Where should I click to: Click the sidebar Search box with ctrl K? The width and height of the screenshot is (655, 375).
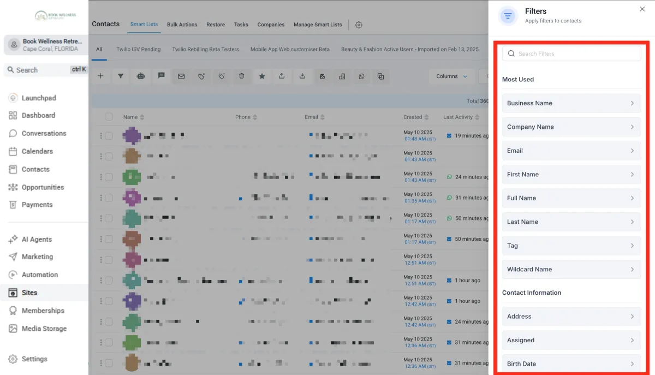coord(46,70)
